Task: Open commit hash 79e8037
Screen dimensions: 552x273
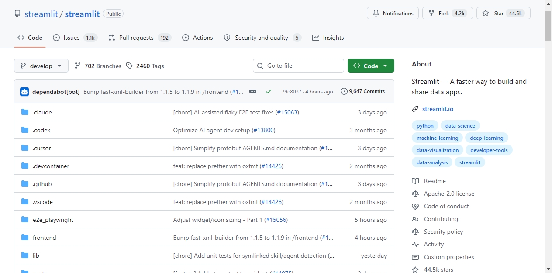Action: 291,92
